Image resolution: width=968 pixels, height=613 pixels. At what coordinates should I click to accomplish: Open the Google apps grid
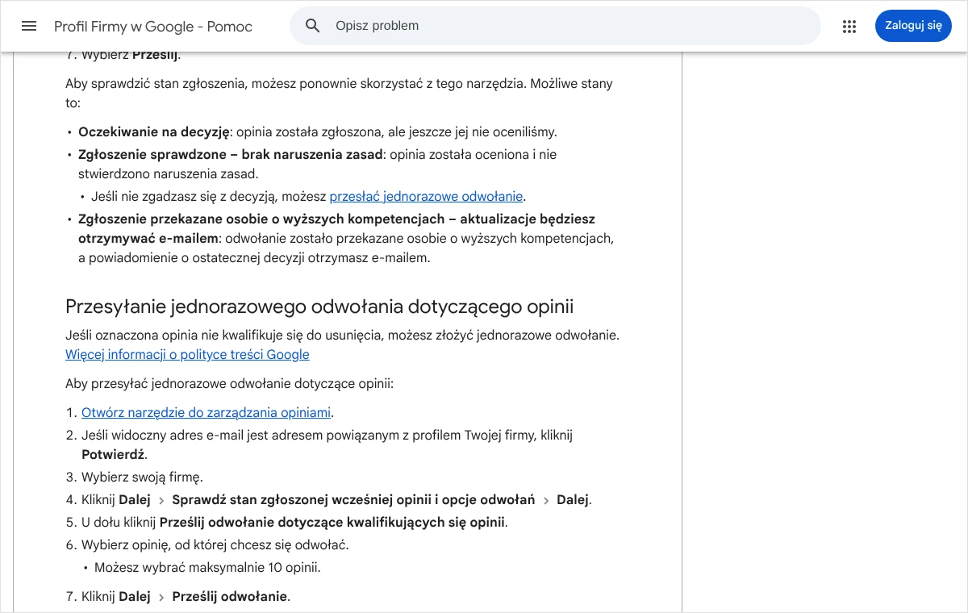coord(849,26)
